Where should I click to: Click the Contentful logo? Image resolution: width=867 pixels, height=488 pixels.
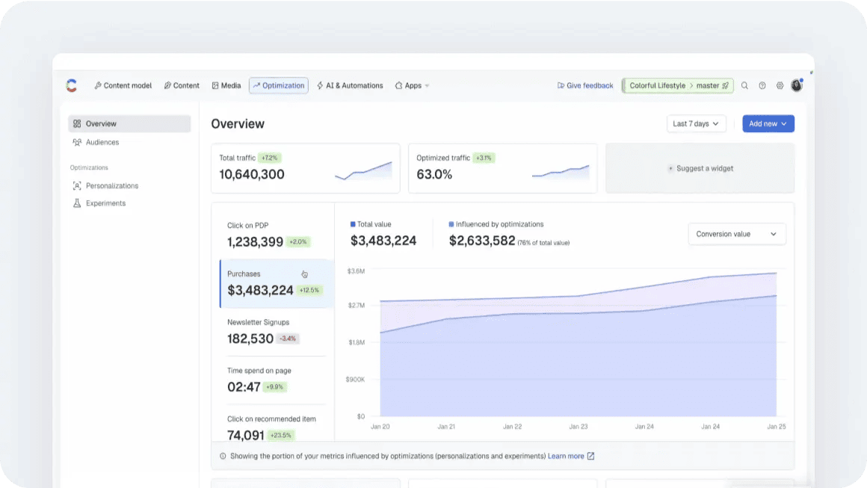(71, 85)
